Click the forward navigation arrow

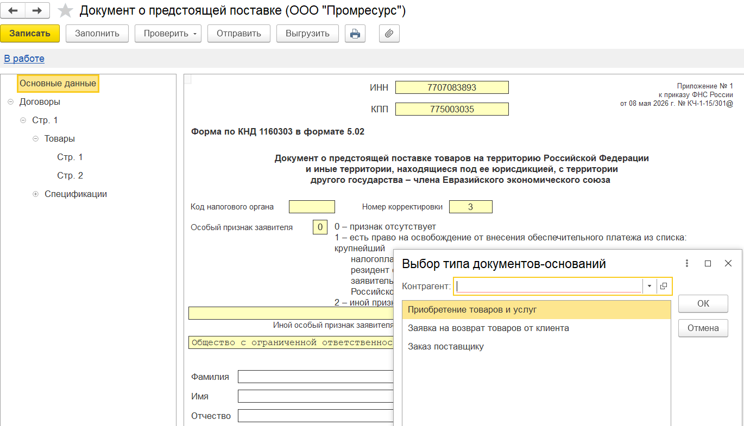37,10
